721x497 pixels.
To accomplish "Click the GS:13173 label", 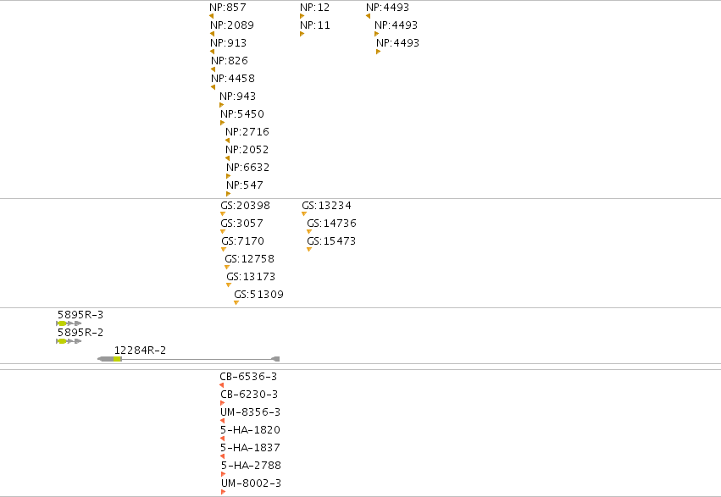I will pos(251,277).
